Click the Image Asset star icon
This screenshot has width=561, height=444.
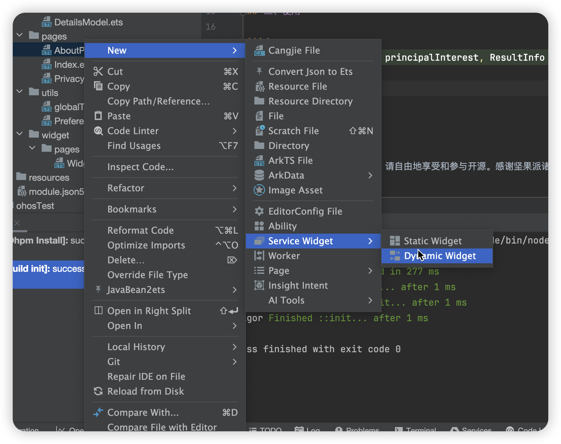click(x=259, y=190)
